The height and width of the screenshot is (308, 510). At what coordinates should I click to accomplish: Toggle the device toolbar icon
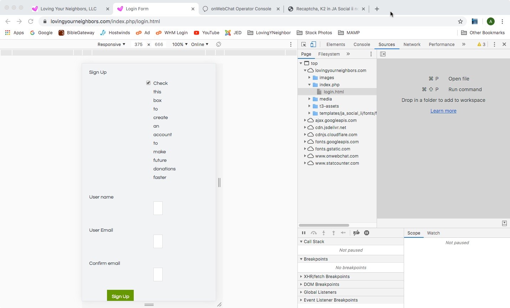pos(313,45)
